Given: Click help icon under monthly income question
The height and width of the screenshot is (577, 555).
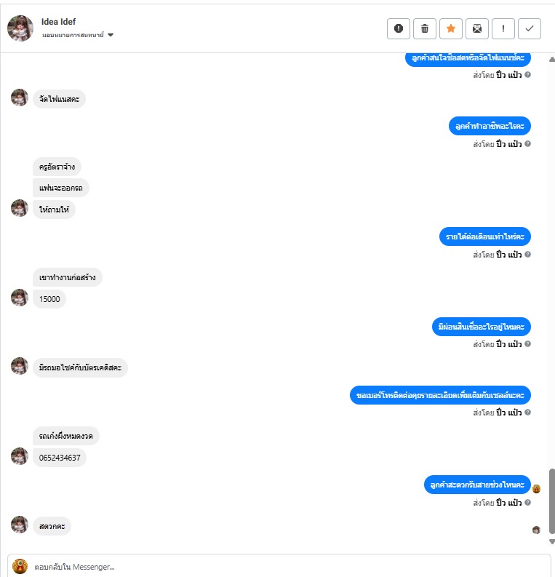Looking at the screenshot, I should [x=527, y=254].
